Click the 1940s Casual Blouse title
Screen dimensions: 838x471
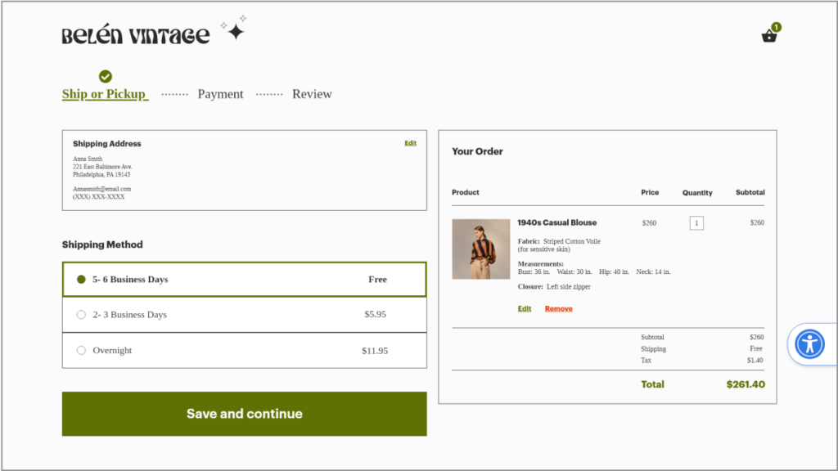tap(556, 222)
